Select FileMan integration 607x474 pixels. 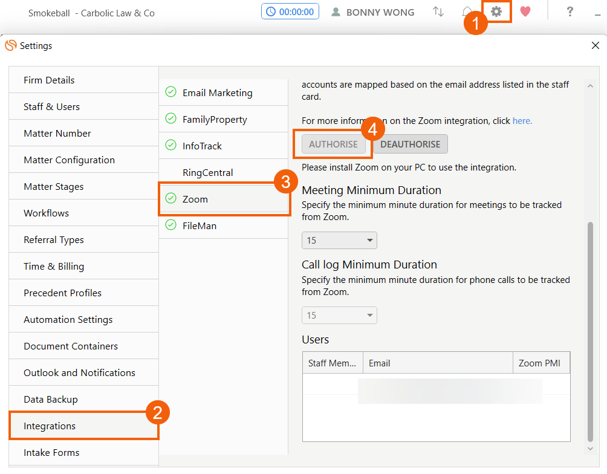tap(223, 226)
